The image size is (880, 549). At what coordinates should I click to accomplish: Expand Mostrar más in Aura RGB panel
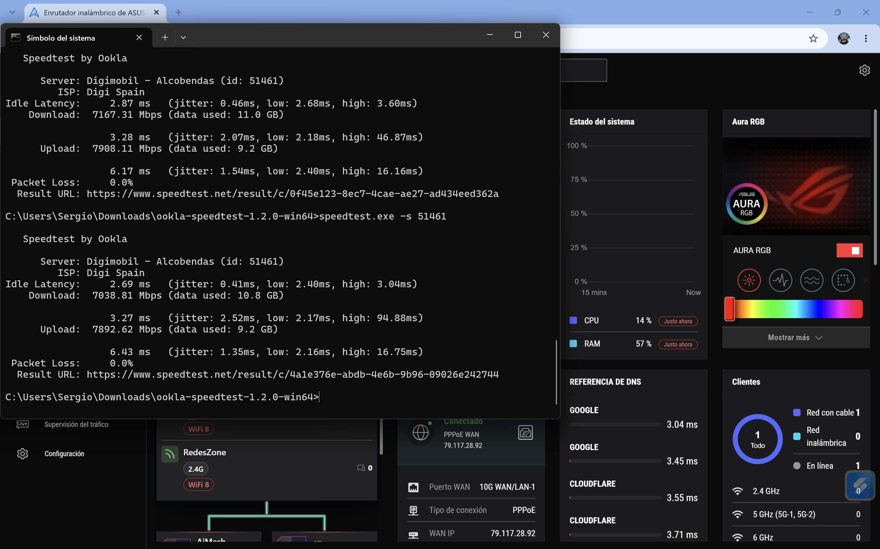[796, 337]
